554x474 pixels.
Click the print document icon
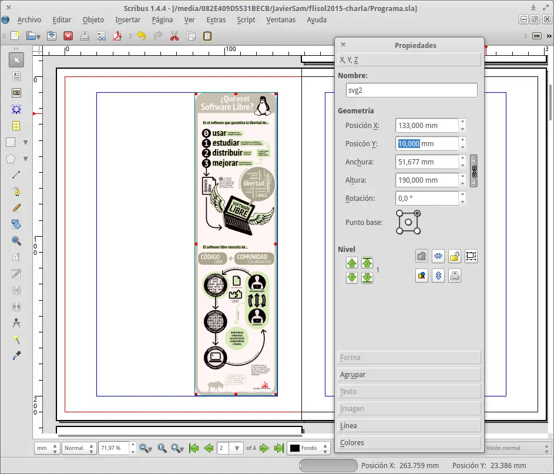(x=85, y=36)
